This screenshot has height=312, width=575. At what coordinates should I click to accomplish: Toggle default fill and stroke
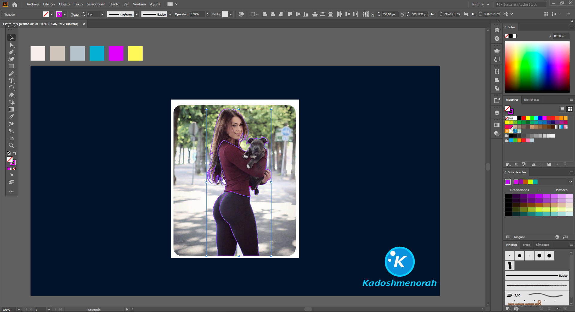(9, 153)
